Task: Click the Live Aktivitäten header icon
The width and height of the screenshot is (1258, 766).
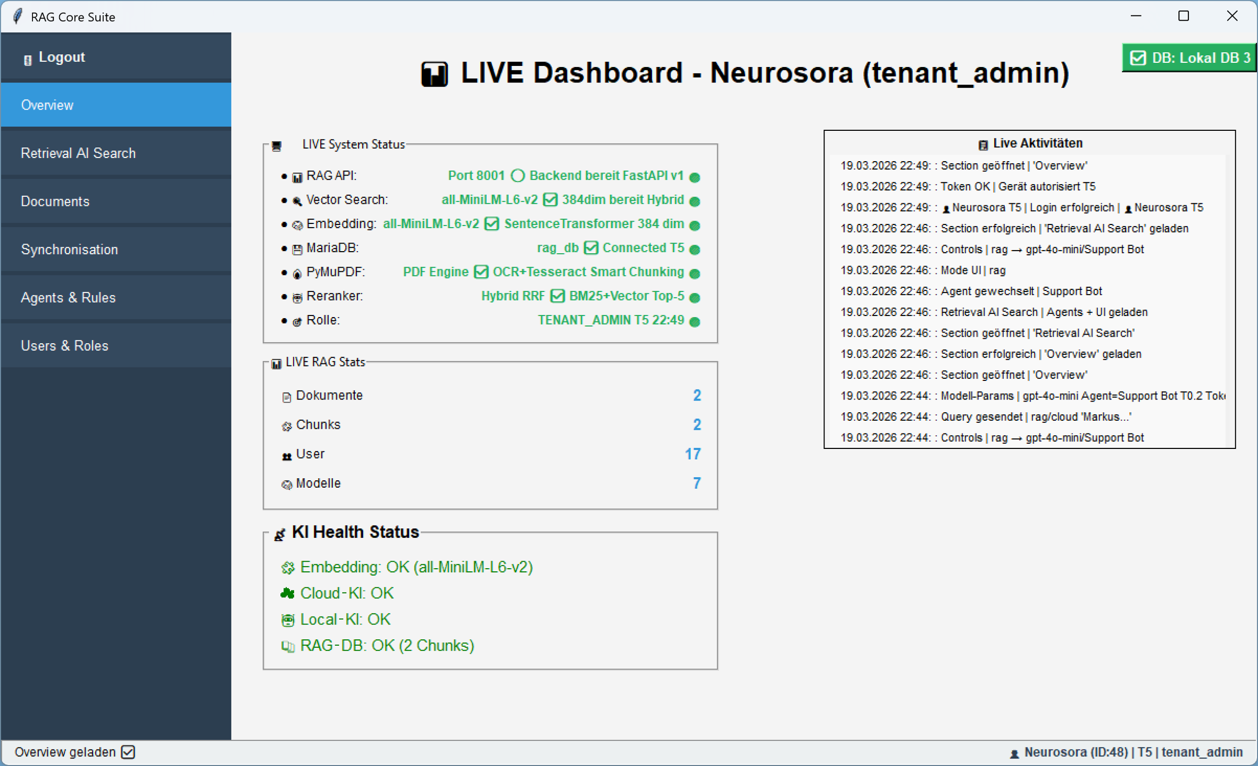Action: tap(982, 144)
